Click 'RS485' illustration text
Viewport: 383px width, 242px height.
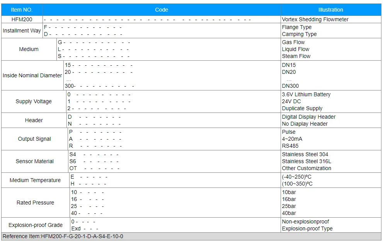pos(290,146)
